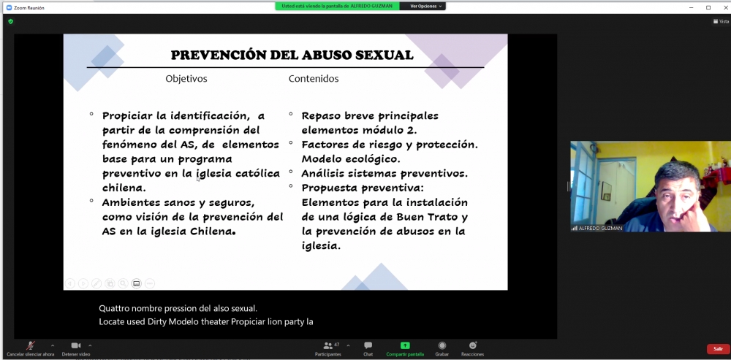
Task: Open the Ver Opciones menu
Action: (x=423, y=6)
